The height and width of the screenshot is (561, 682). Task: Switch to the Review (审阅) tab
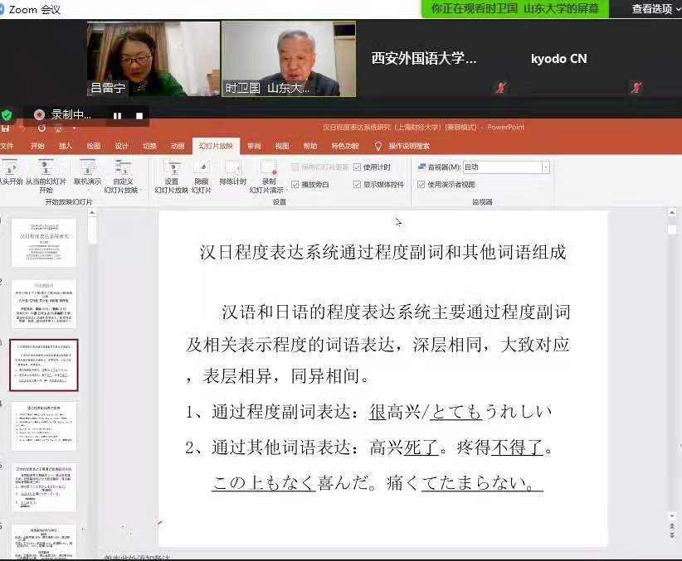click(x=254, y=146)
